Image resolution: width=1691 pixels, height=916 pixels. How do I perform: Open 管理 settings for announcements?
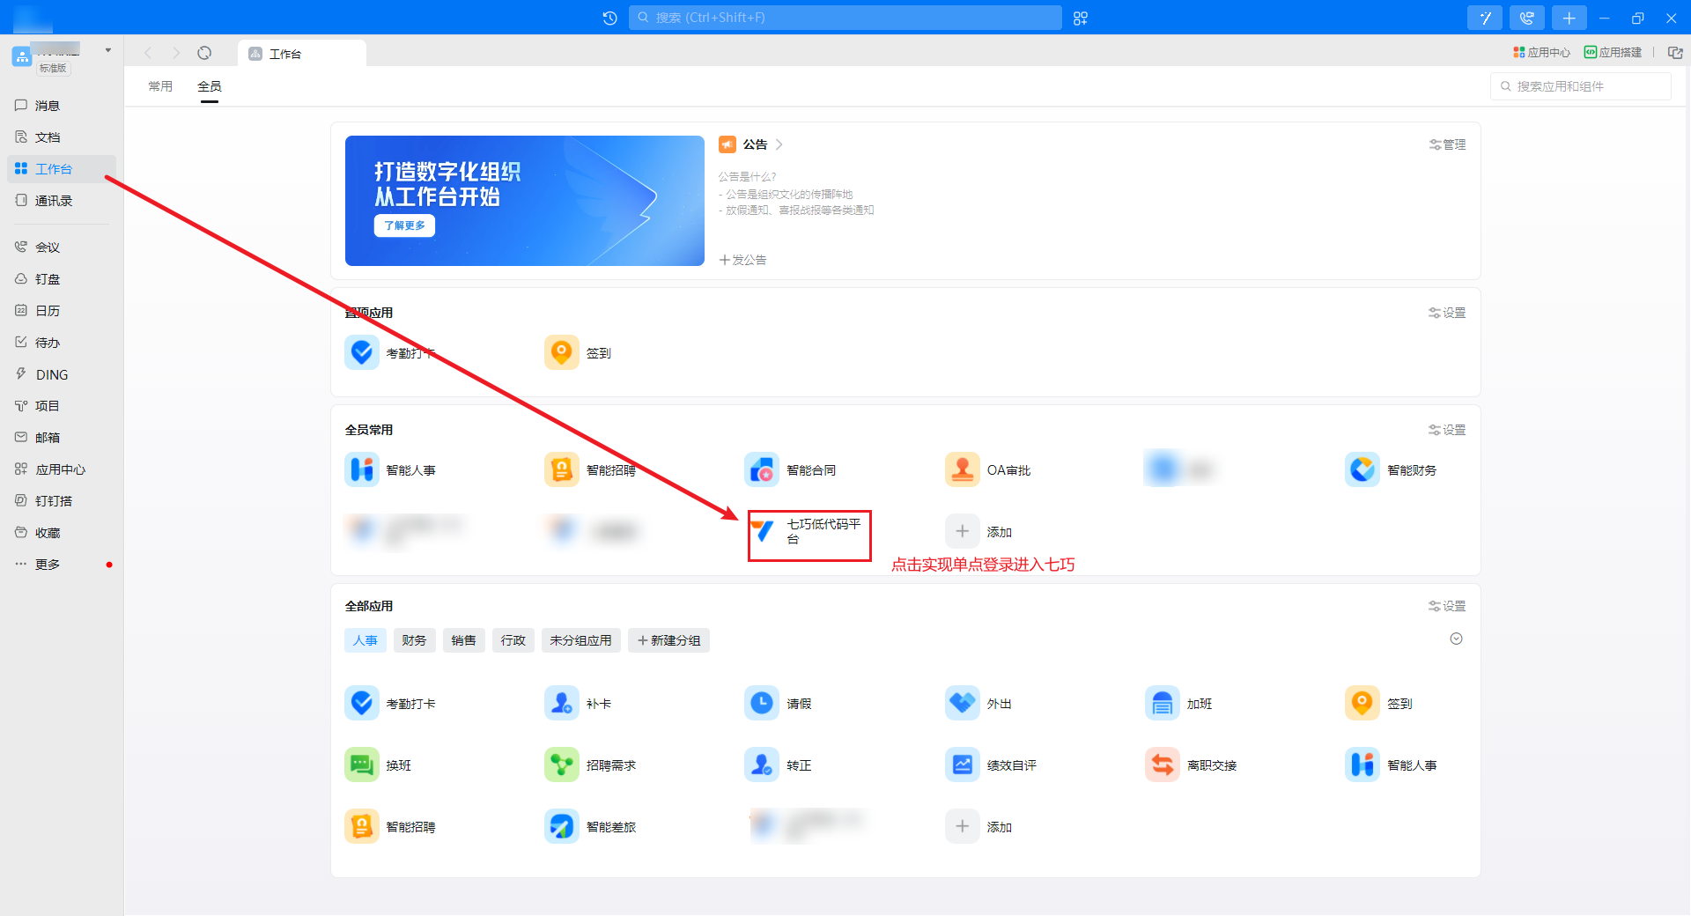pyautogui.click(x=1447, y=144)
